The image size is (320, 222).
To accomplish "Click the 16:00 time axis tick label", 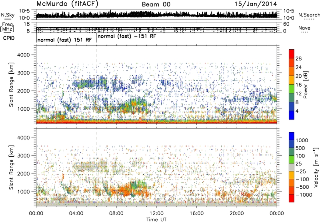I will click(196, 214).
